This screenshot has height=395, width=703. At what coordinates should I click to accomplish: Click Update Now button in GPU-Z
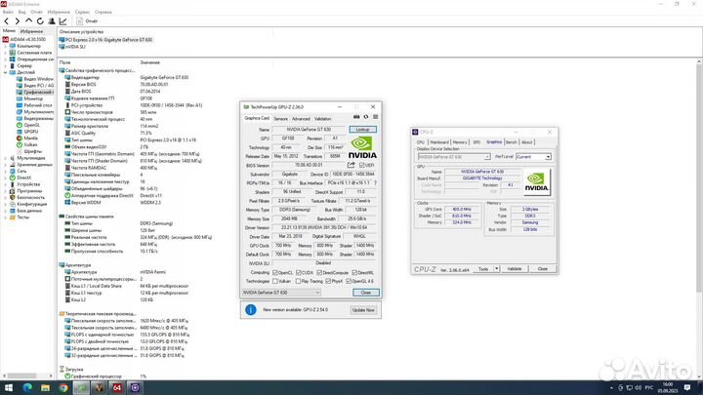[x=363, y=310]
